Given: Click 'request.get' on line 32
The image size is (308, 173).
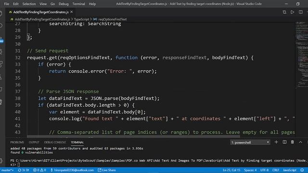Looking at the screenshot, I should 42,58.
